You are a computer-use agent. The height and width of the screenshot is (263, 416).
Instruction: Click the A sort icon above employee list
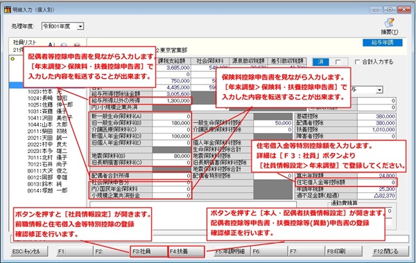[51, 45]
